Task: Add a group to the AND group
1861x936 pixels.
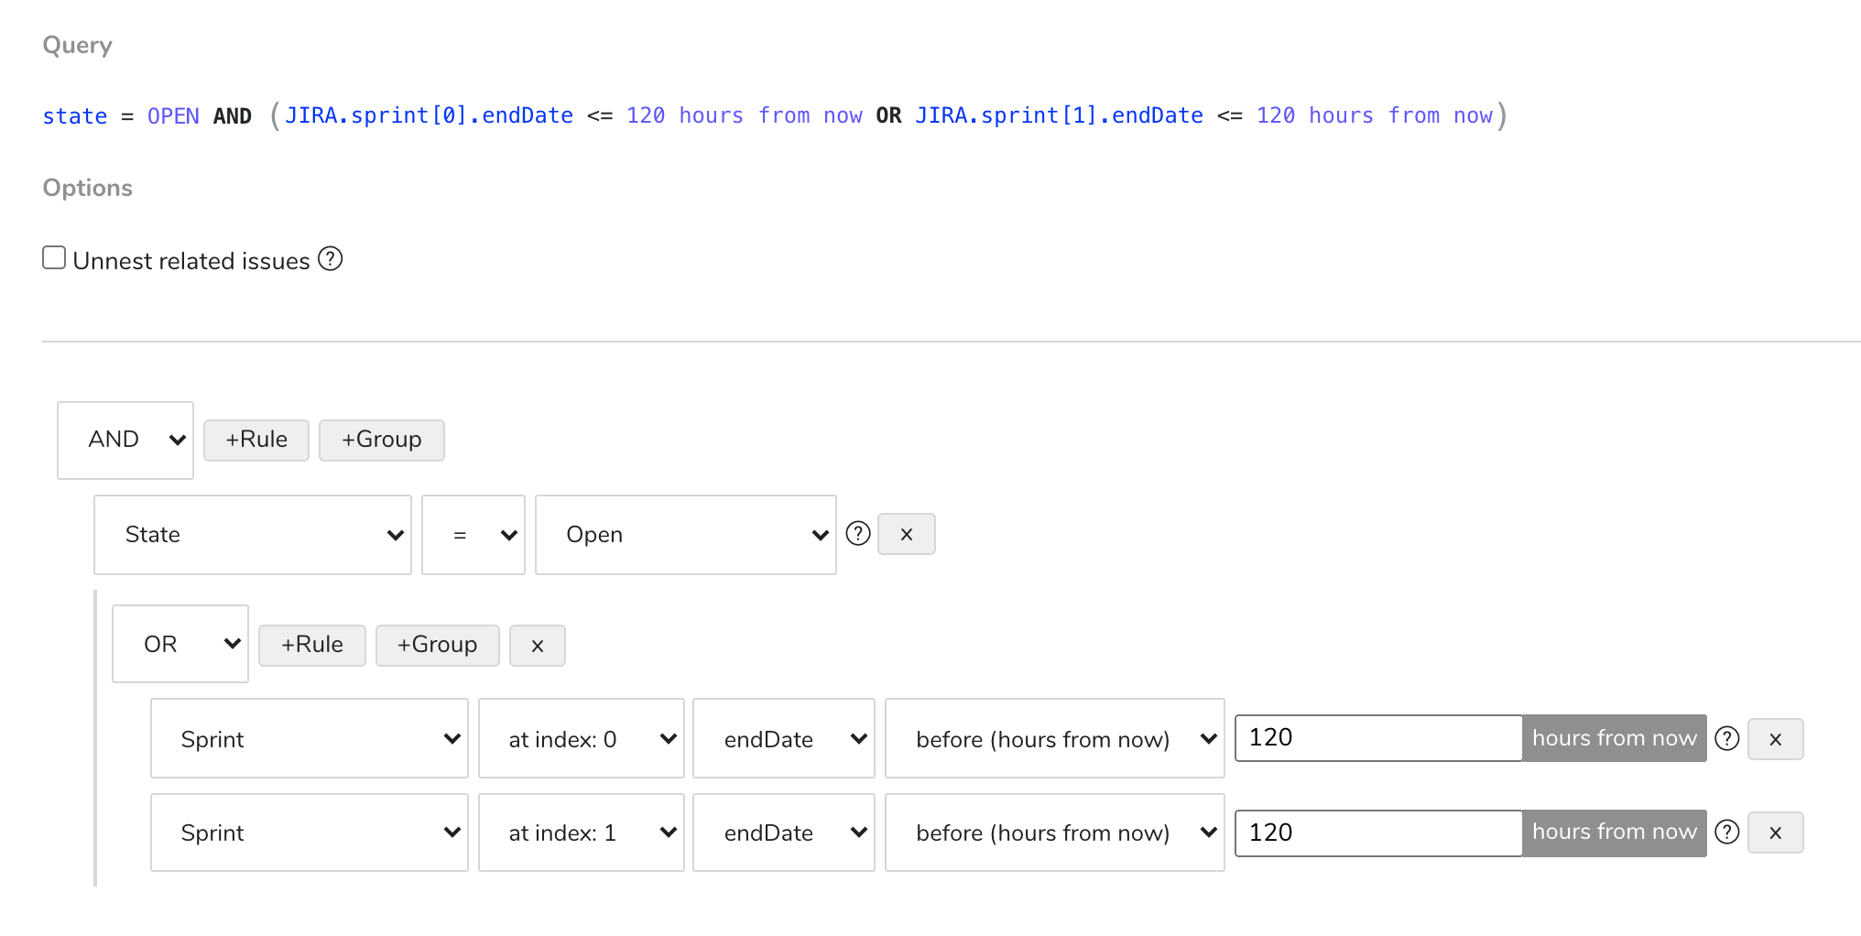Action: point(382,441)
